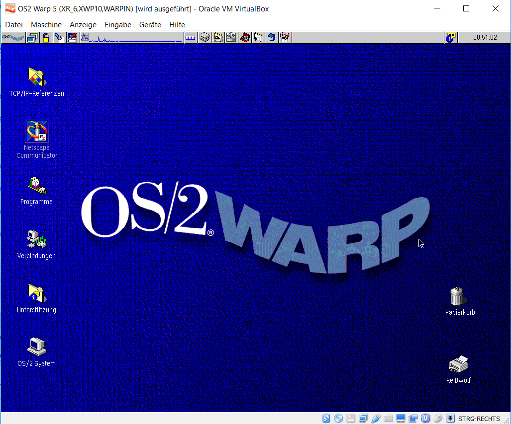The width and height of the screenshot is (511, 424).
Task: Open the printer folder icon in WarpCenter
Action: [218, 38]
